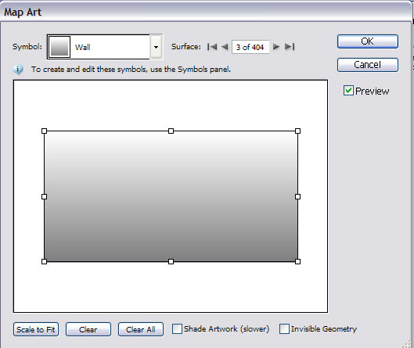
Task: Click the Clear All button
Action: (141, 329)
